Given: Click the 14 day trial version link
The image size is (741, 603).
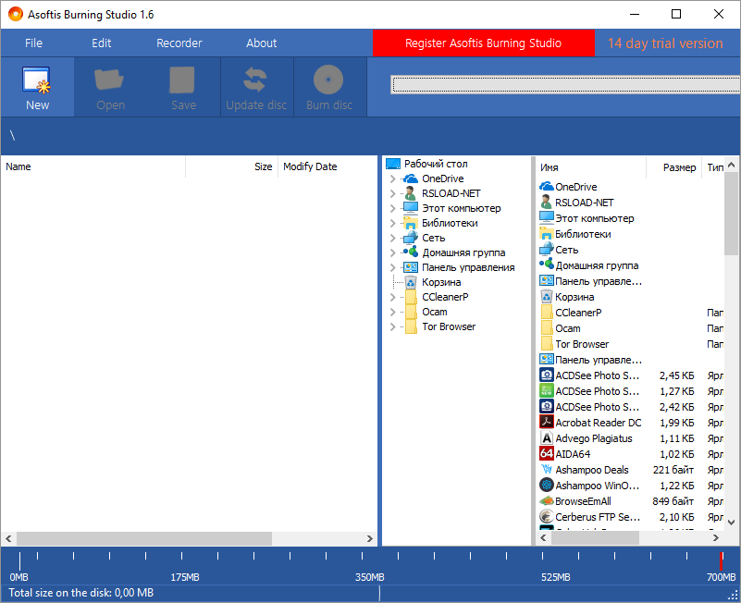Looking at the screenshot, I should pos(665,43).
